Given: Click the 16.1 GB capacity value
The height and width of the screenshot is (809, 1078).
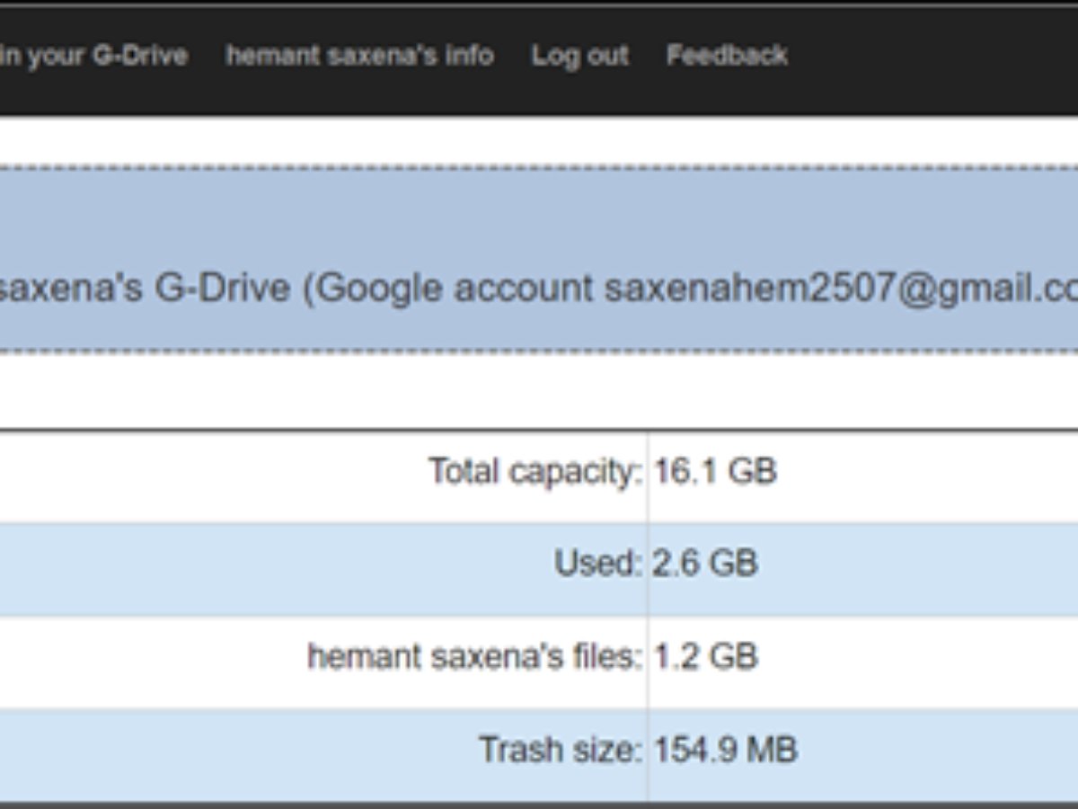Looking at the screenshot, I should [715, 471].
